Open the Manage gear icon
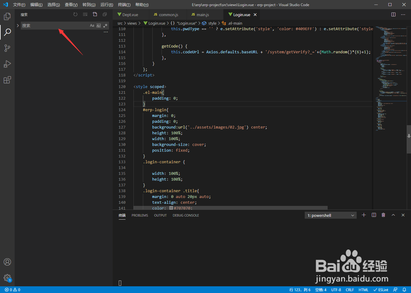The height and width of the screenshot is (293, 411). click(x=7, y=278)
